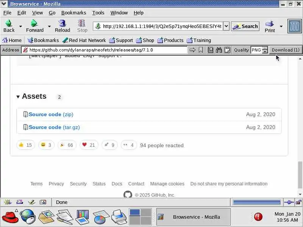
Task: Launch the email envelope panel icon
Action: click(x=46, y=217)
